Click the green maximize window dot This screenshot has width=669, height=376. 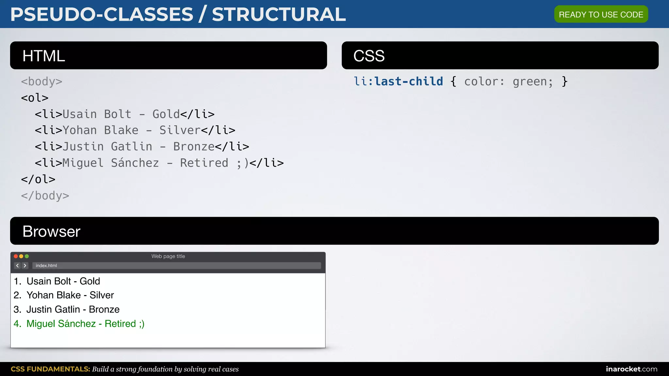(27, 256)
